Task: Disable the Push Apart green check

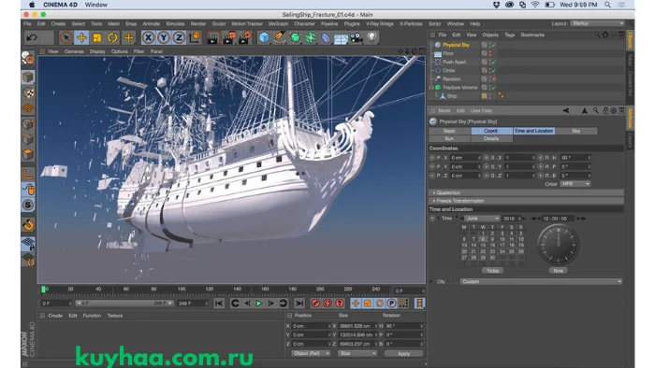Action: (x=494, y=62)
